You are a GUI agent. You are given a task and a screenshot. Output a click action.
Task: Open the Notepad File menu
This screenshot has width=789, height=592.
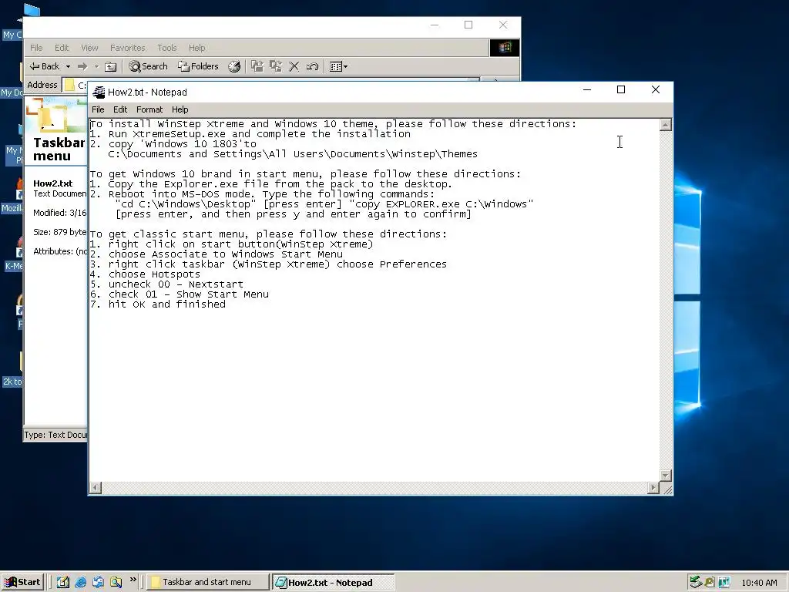(98, 109)
